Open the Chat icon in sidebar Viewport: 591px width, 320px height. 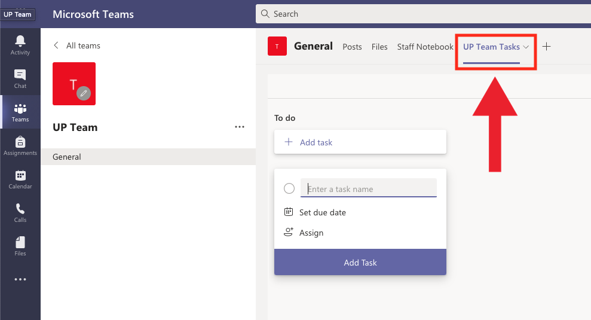[x=20, y=75]
